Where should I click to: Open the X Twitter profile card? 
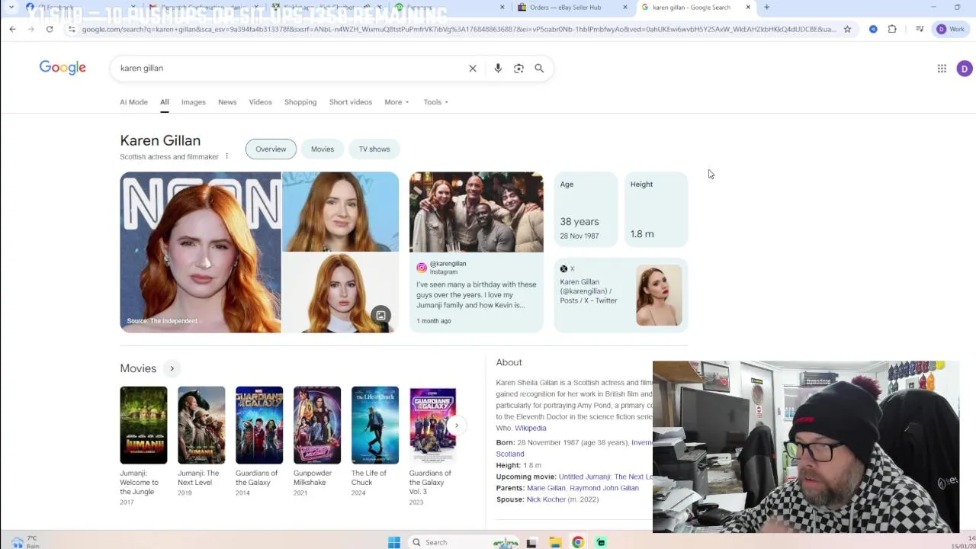[621, 296]
